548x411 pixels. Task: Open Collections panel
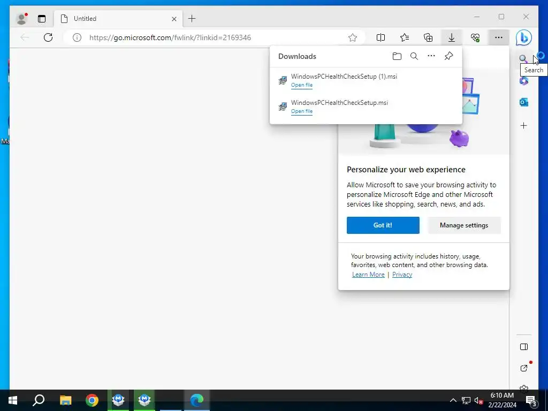[x=428, y=37]
